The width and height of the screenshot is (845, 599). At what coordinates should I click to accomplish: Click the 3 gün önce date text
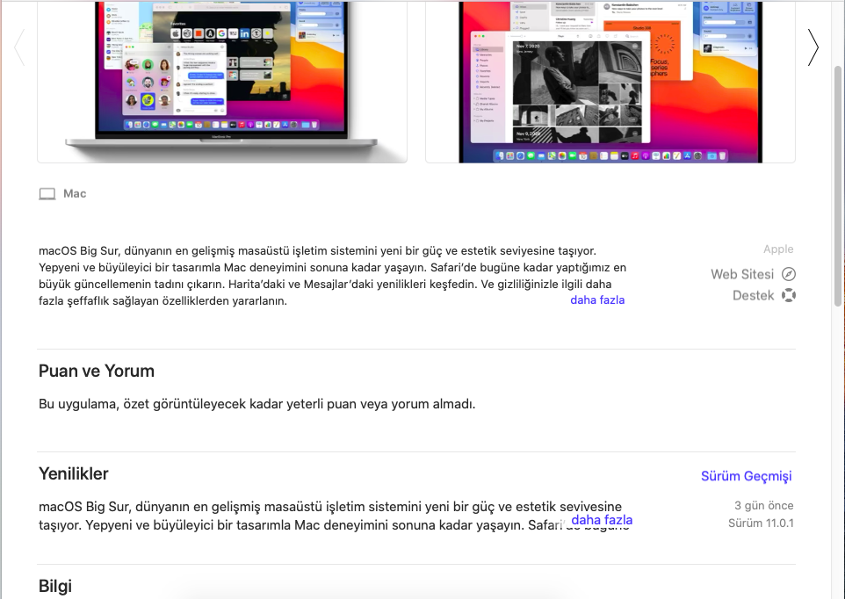click(x=763, y=505)
